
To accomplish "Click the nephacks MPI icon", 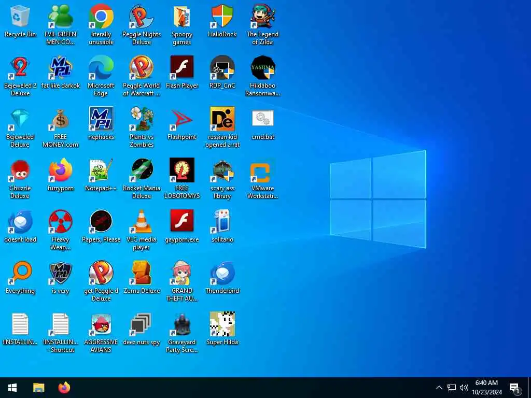I will [x=101, y=119].
